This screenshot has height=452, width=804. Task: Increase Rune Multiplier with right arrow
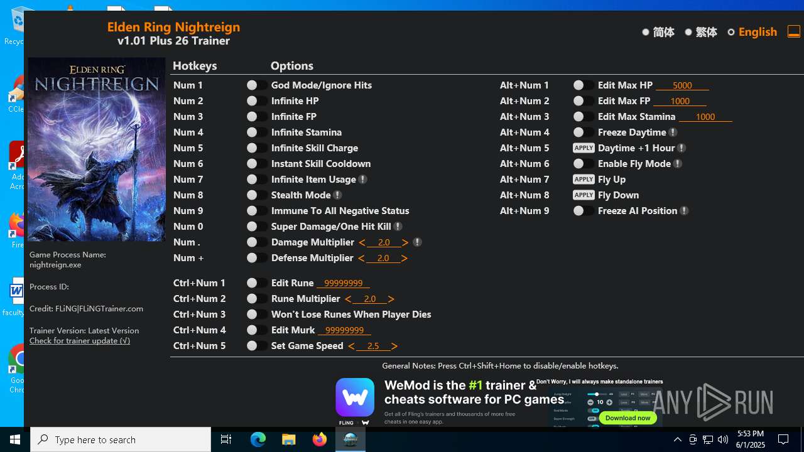pos(391,299)
